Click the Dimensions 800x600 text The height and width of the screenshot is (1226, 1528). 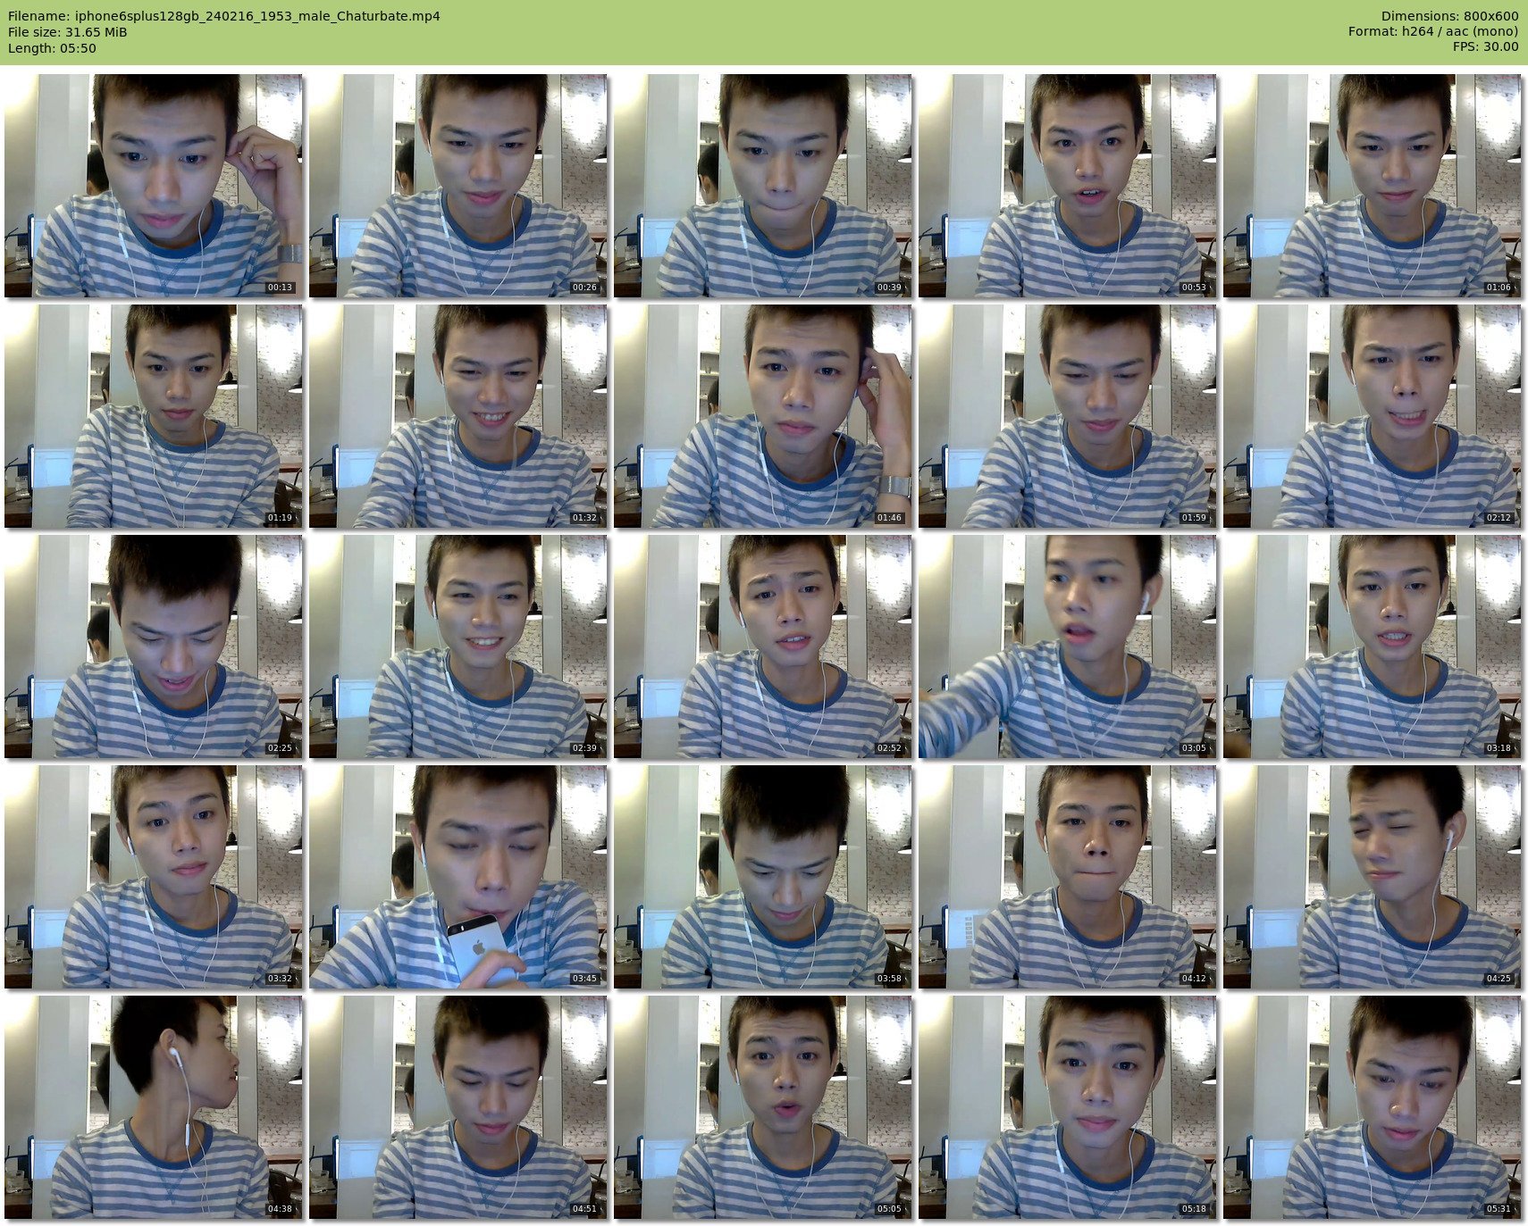pos(1449,16)
